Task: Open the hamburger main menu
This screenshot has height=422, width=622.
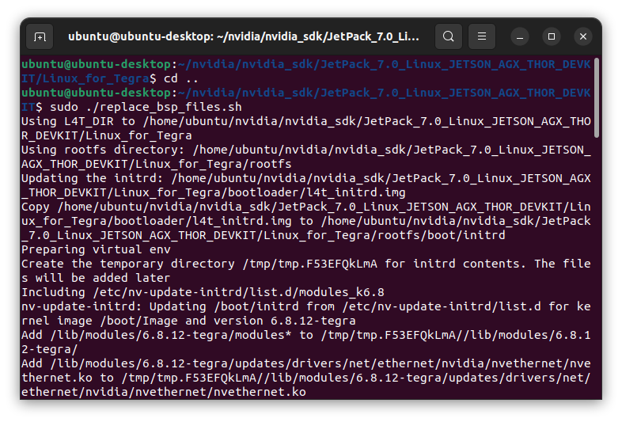Action: pos(482,36)
